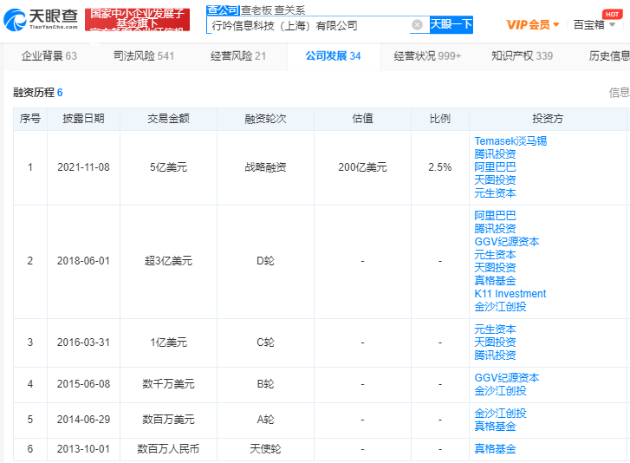Select the 查老板 search tab
This screenshot has width=630, height=463.
[x=257, y=10]
